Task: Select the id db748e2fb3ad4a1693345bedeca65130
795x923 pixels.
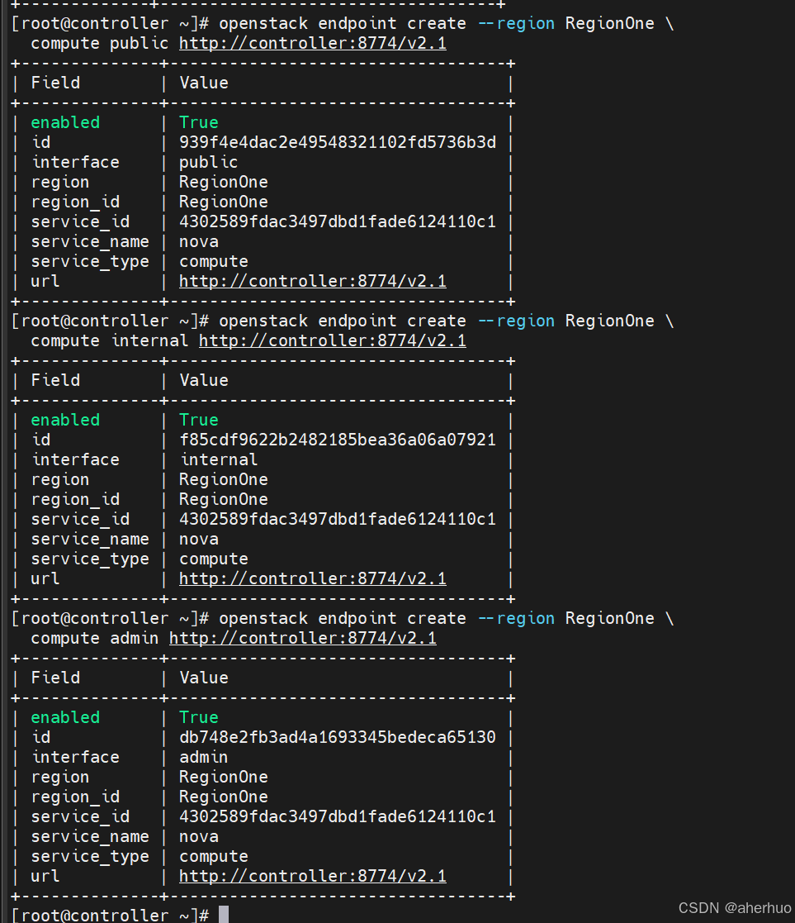Action: 338,737
